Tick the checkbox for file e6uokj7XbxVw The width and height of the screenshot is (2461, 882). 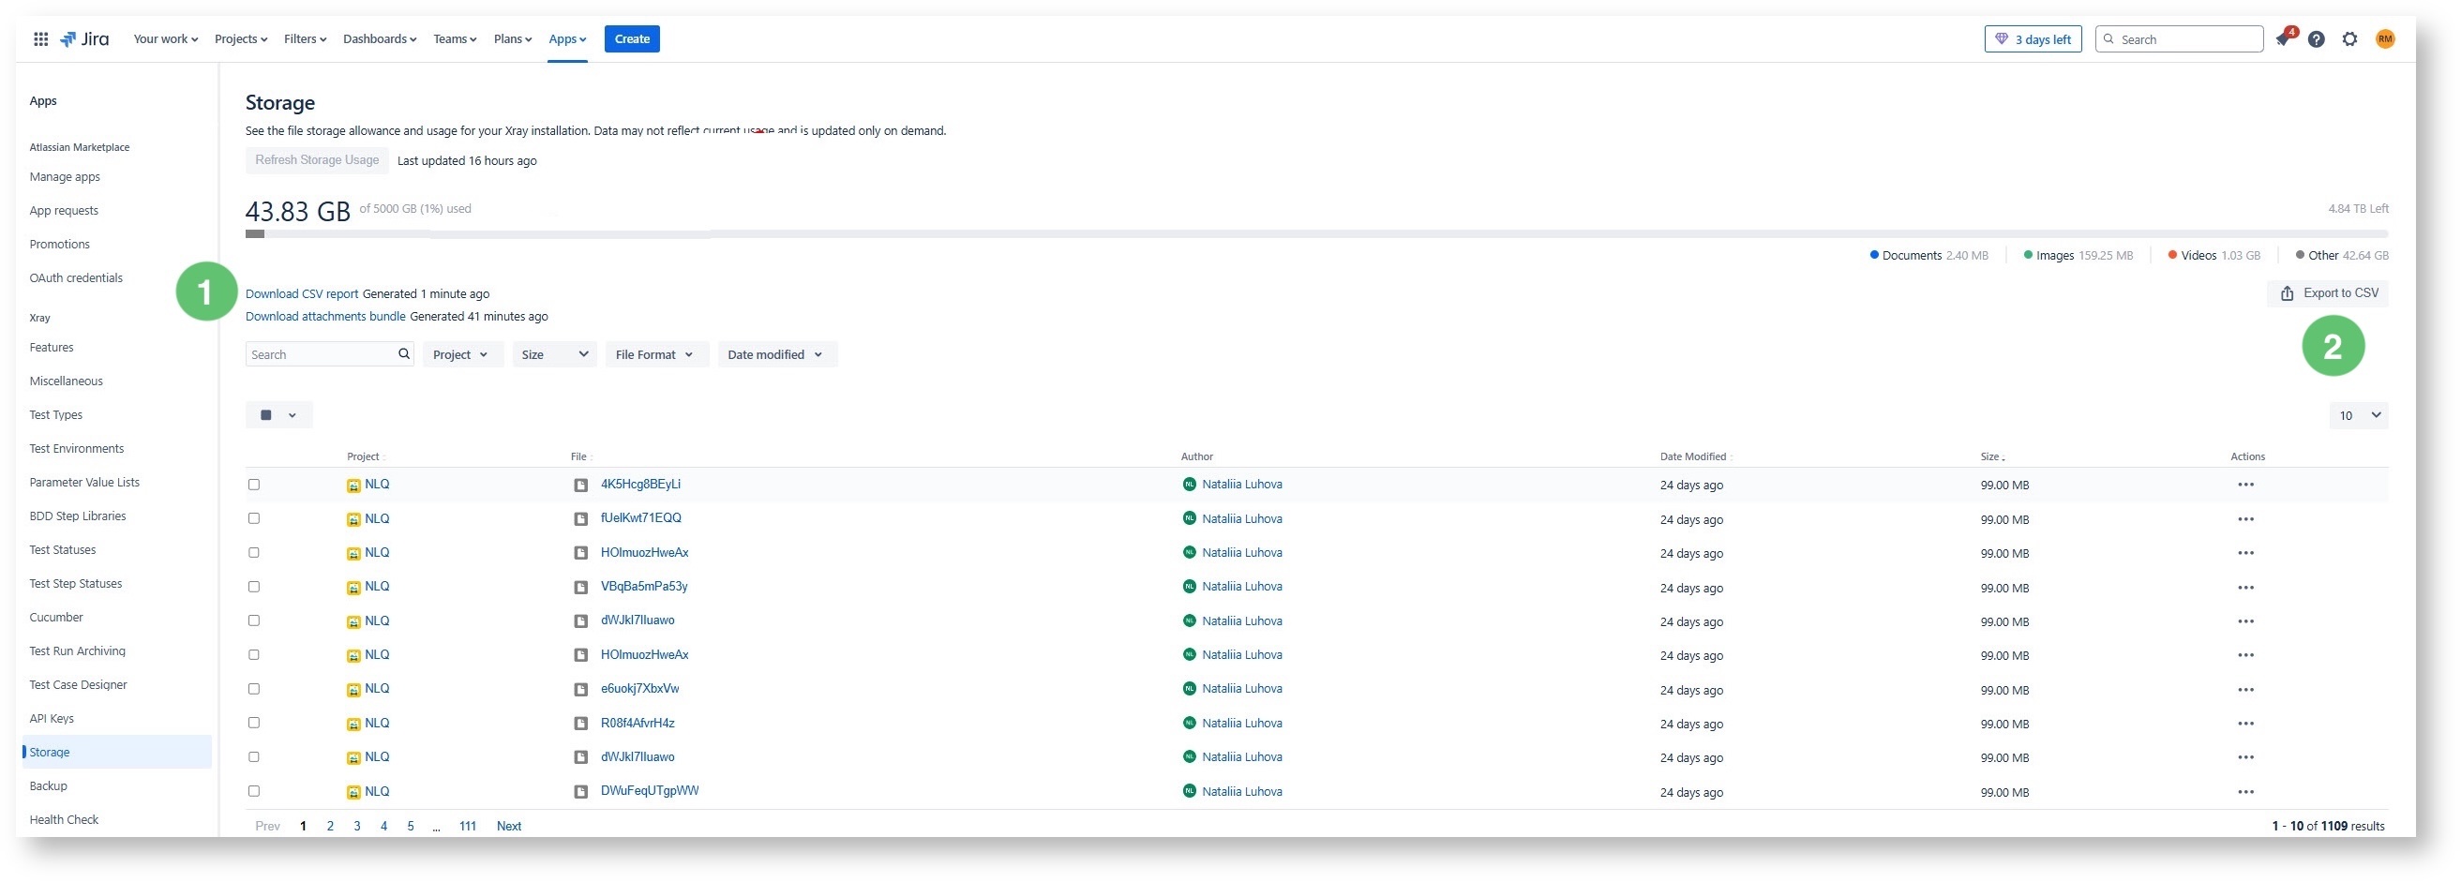click(x=254, y=690)
